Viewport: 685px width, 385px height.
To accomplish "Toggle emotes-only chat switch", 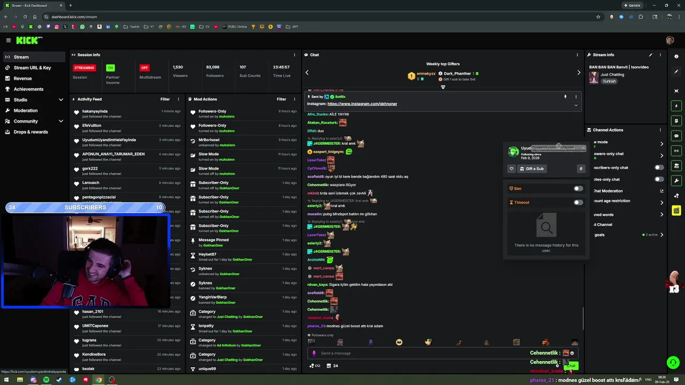I will (x=659, y=179).
